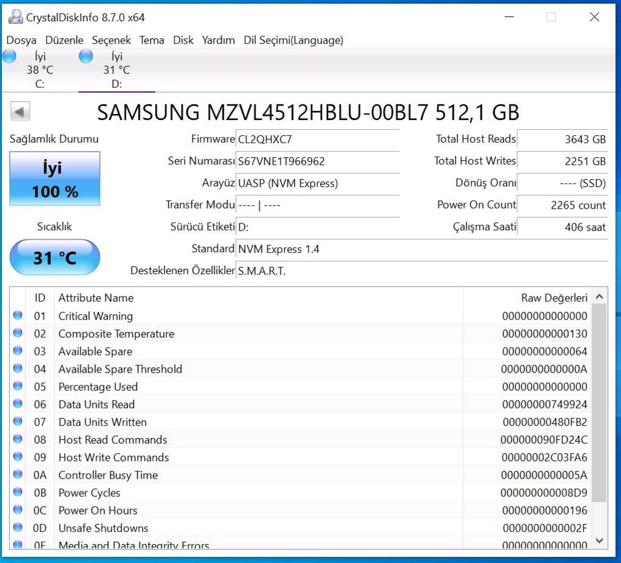Screen dimensions: 621x563
Task: Click raw value 000000090FD24C
Action: tap(544, 440)
